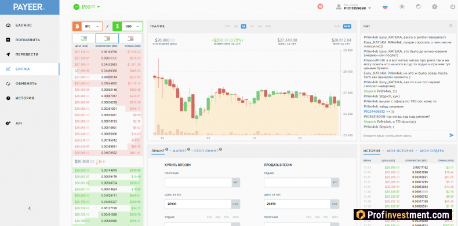Screen dimensions: 458x226
Task: Select buy order at $26,850.00
Action: point(108,170)
